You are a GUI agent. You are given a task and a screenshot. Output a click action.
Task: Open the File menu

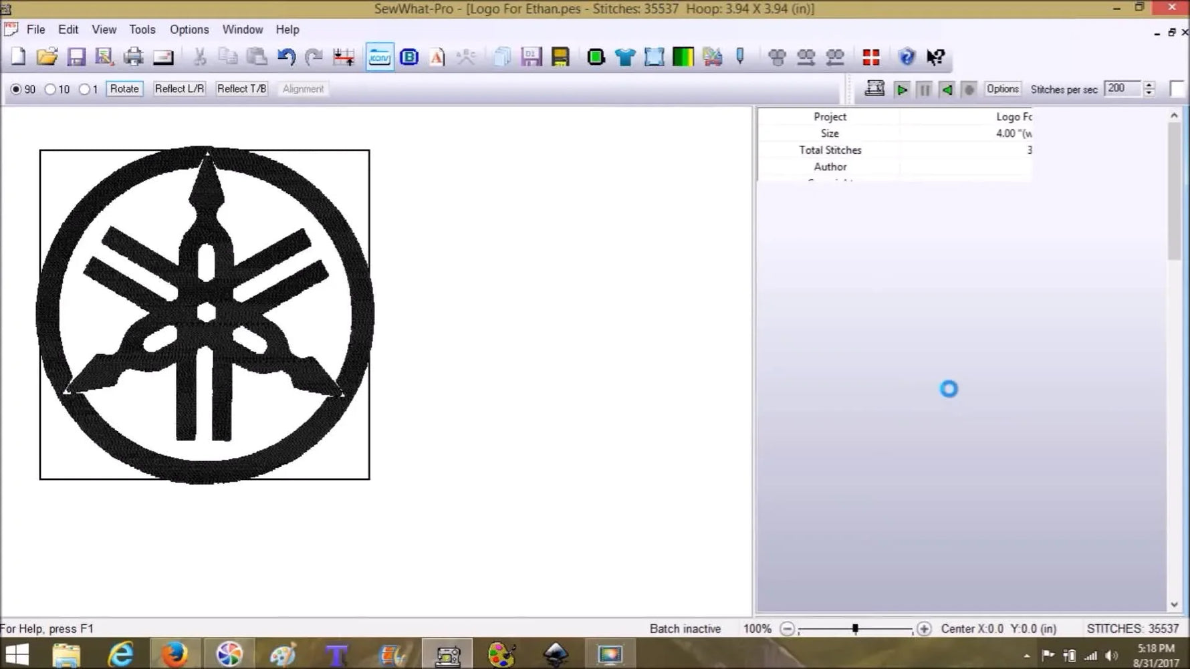pyautogui.click(x=36, y=29)
